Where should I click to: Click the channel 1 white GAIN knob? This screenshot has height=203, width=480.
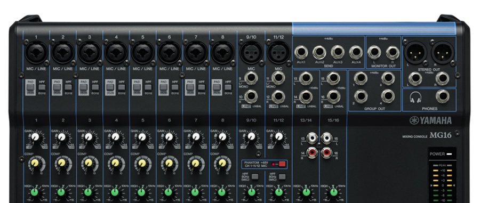pyautogui.click(x=36, y=136)
